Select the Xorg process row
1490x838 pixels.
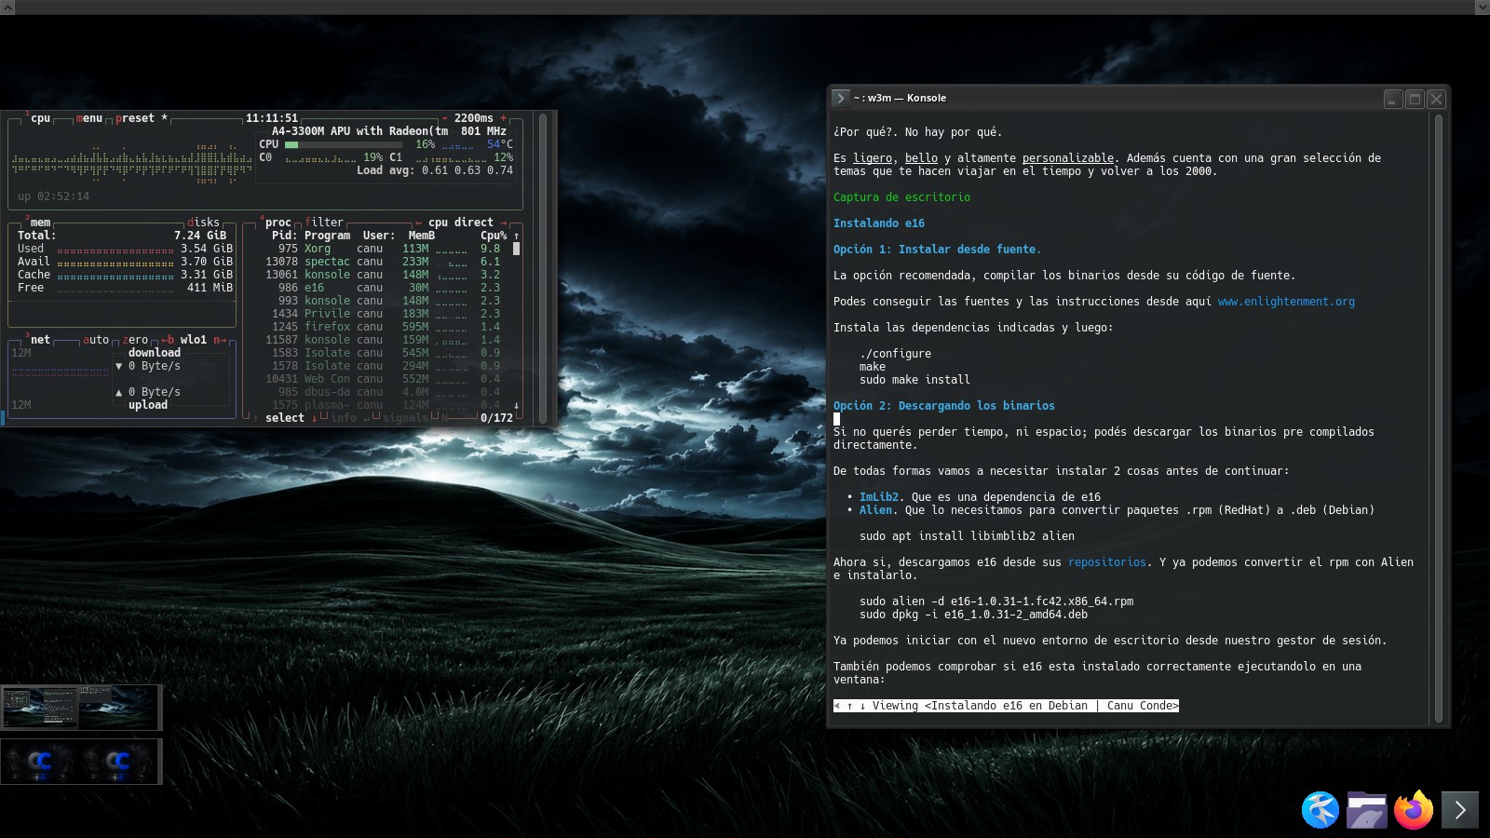click(383, 249)
